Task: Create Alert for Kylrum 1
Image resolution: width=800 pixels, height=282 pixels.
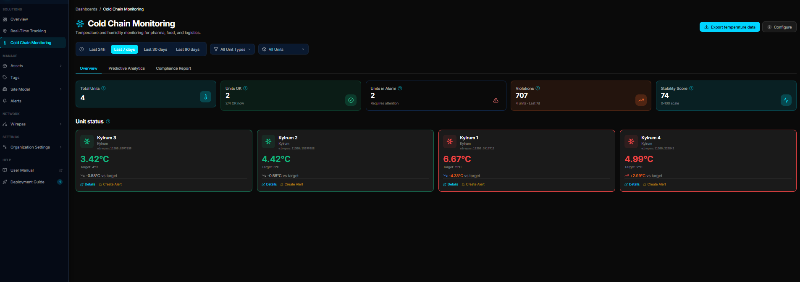Action: [473, 184]
